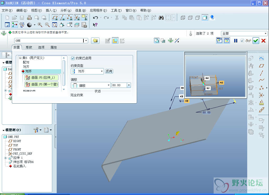Toggle the preview checkbox beside pause
This screenshot has height=195, width=269.
(242, 41)
